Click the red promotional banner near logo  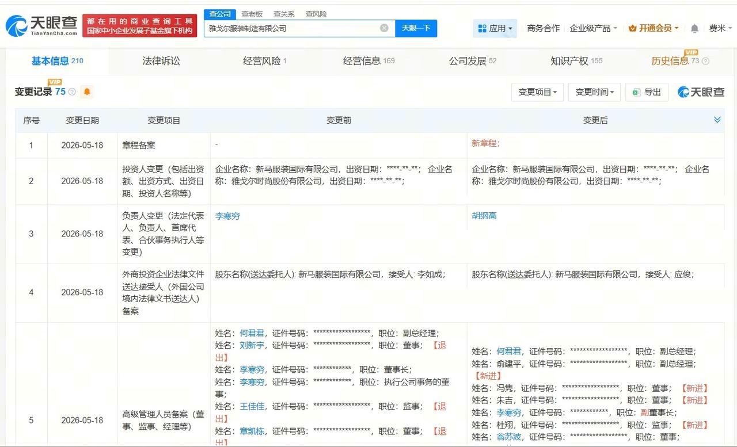139,25
